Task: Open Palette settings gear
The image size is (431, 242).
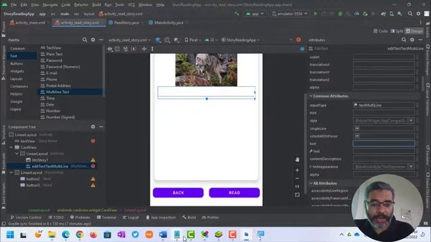Action: click(x=93, y=40)
